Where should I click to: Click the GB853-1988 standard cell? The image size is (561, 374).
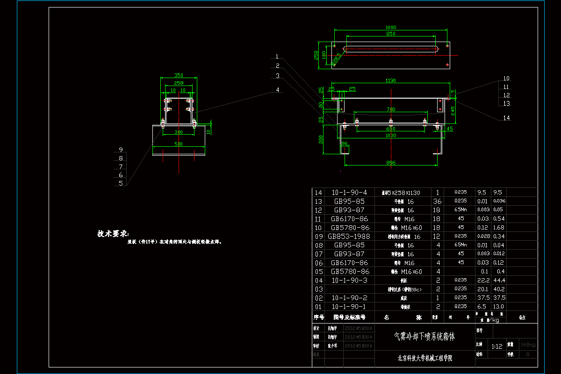pos(349,236)
